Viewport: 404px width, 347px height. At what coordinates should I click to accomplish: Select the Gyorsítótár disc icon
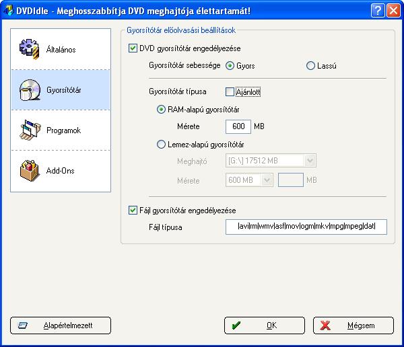30,89
